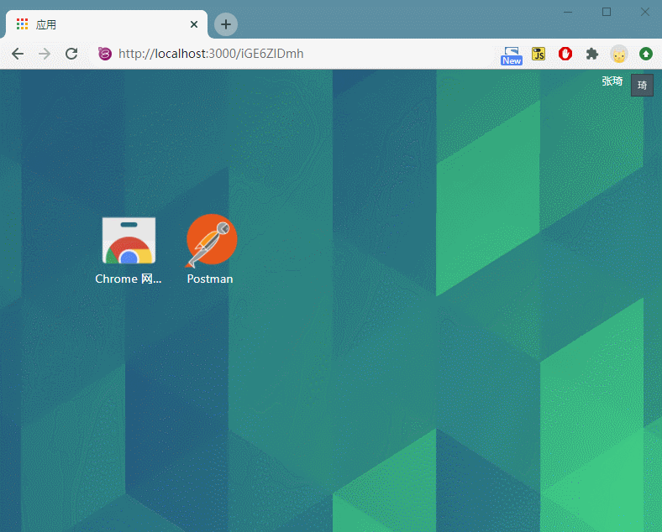Viewport: 662px width, 532px height.
Task: Close the browser window
Action: coord(644,13)
